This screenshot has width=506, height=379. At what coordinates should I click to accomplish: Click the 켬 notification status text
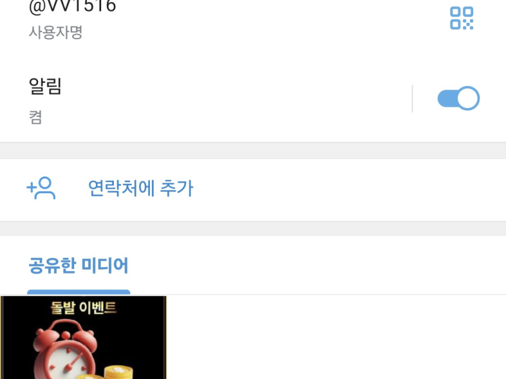pos(35,117)
